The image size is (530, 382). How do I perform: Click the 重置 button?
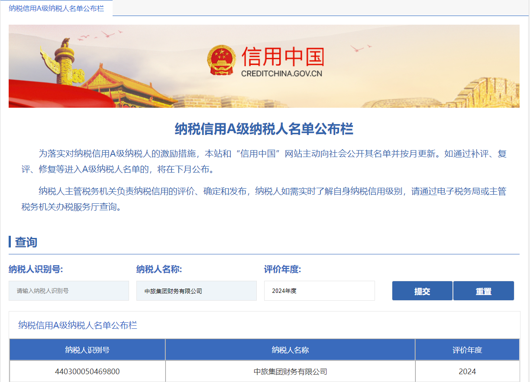[484, 291]
